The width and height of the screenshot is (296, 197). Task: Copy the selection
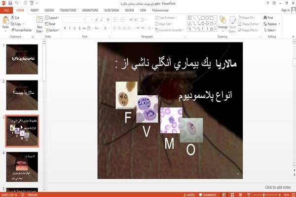16,24
